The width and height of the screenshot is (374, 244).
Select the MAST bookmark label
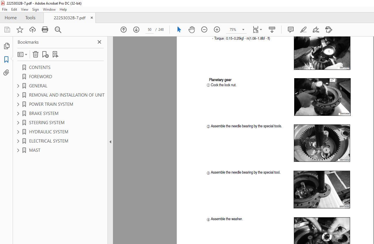tap(35, 150)
